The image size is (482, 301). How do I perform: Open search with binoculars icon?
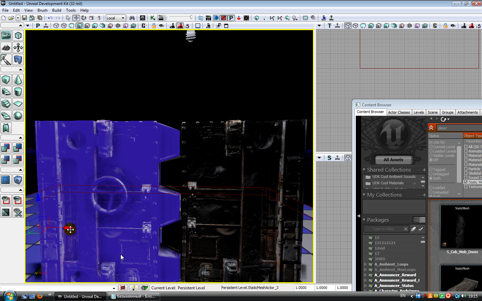(132, 18)
